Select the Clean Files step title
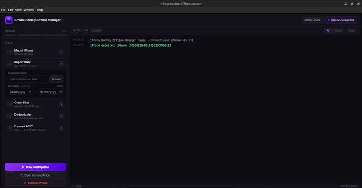 click(22, 103)
